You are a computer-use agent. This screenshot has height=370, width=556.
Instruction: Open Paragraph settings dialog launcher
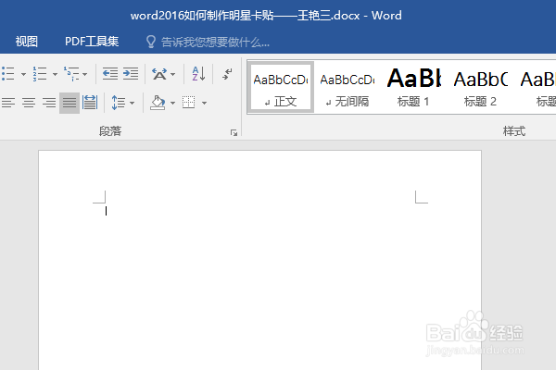click(234, 133)
